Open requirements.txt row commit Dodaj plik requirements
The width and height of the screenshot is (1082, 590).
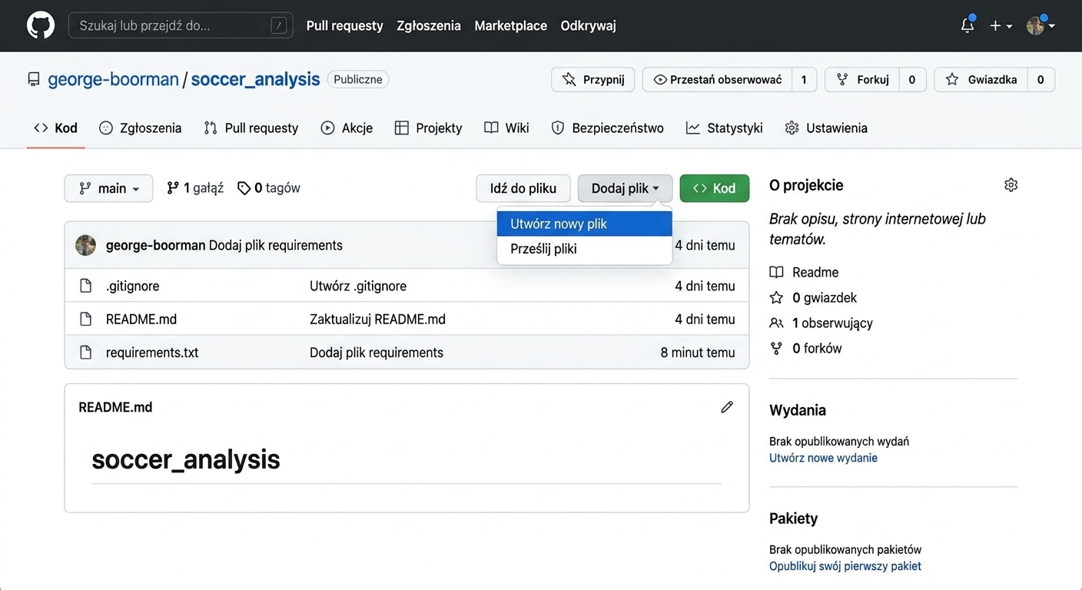[377, 353]
